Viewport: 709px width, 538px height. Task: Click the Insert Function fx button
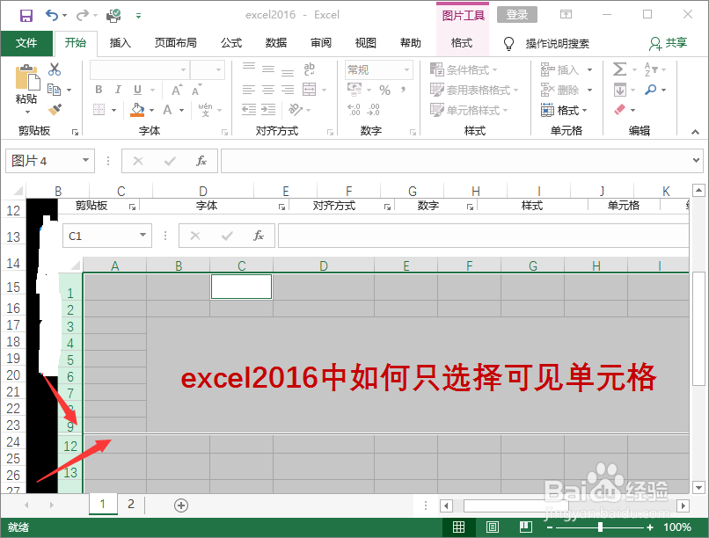point(201,161)
